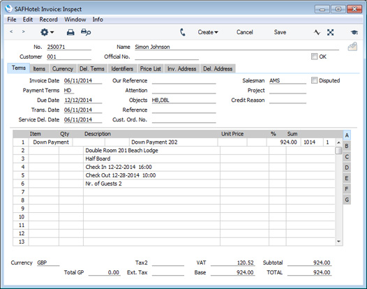Click the telephone call icon
367x289 pixels.
tap(183, 32)
